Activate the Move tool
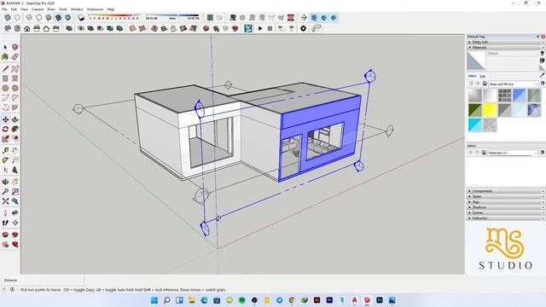This screenshot has width=546, height=307. [5, 119]
